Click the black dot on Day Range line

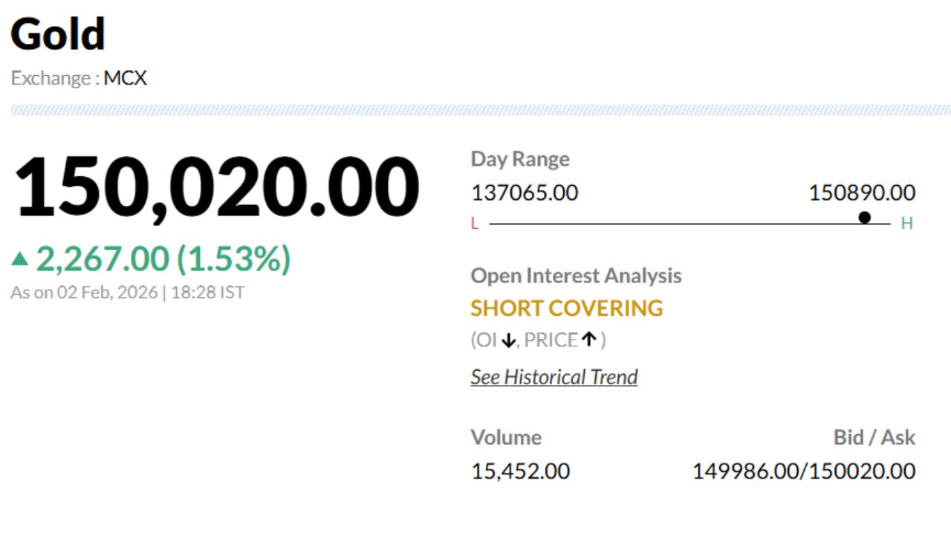coord(864,218)
